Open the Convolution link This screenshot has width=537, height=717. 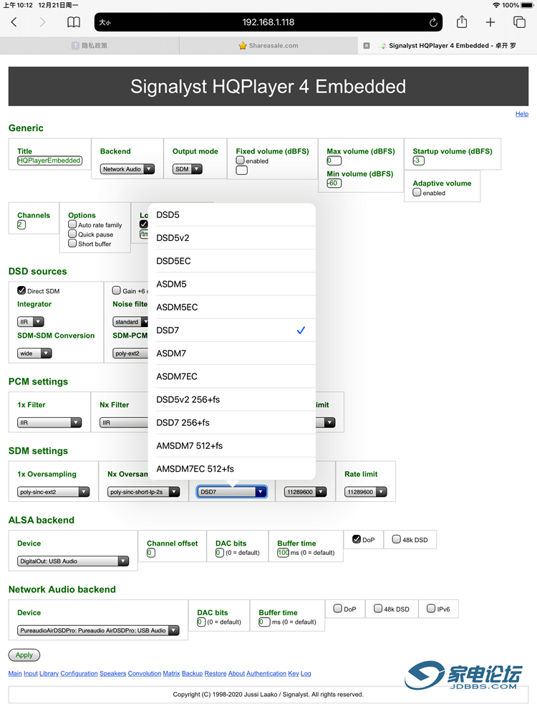click(x=145, y=673)
